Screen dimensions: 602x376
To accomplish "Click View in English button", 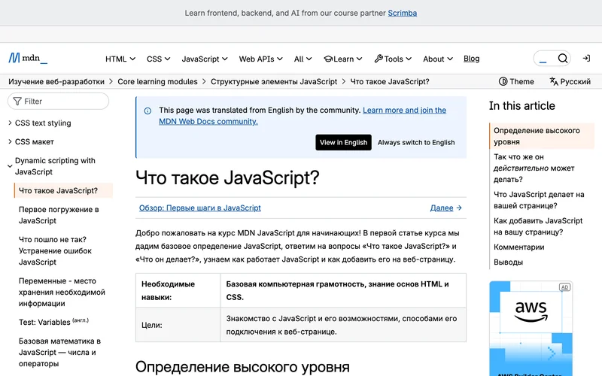I will click(x=343, y=142).
